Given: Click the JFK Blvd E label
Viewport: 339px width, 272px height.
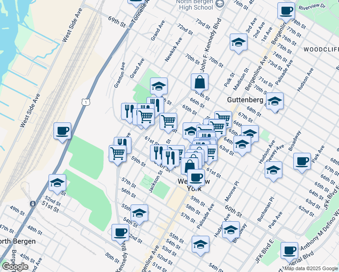Looking at the screenshot, I should (265, 251).
